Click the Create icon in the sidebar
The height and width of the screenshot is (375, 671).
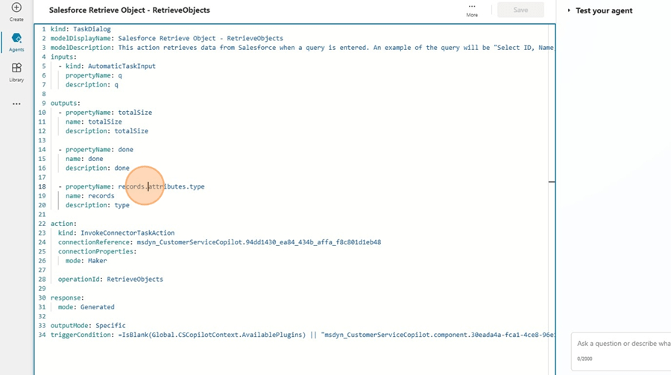pyautogui.click(x=16, y=9)
